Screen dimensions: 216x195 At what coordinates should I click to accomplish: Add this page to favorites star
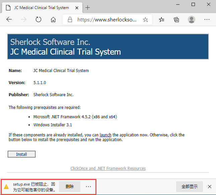pos(145,20)
